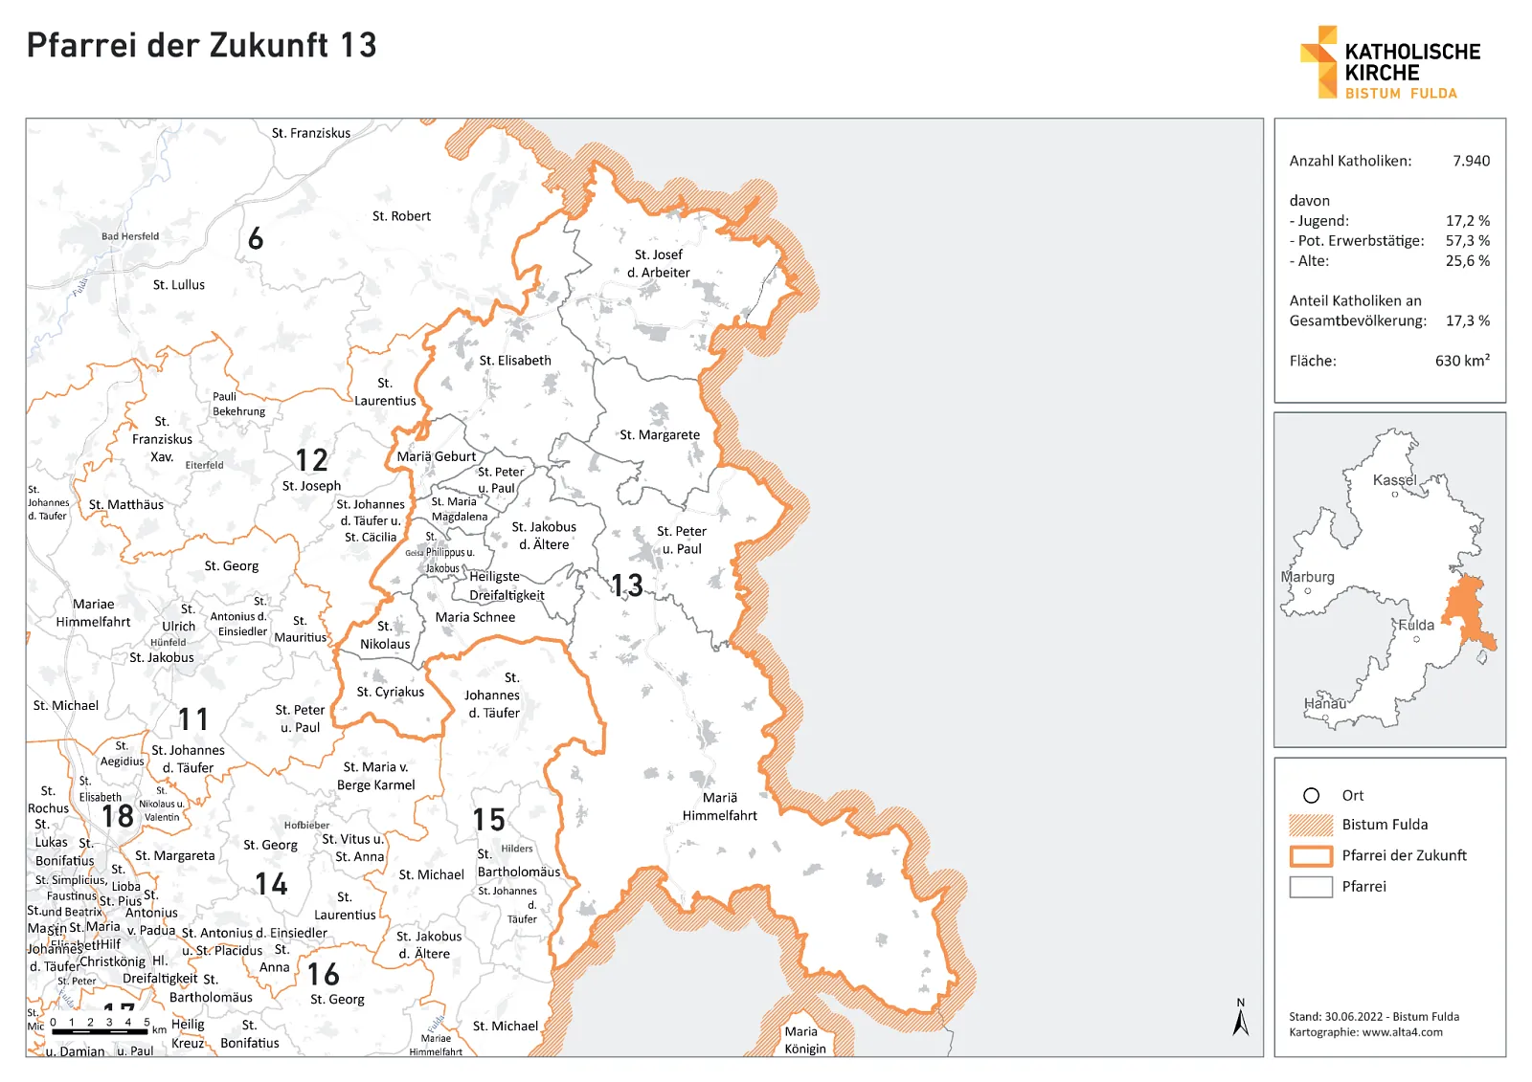Click the 'Mariä Himmelfahrt' label in area 13

coord(720,807)
